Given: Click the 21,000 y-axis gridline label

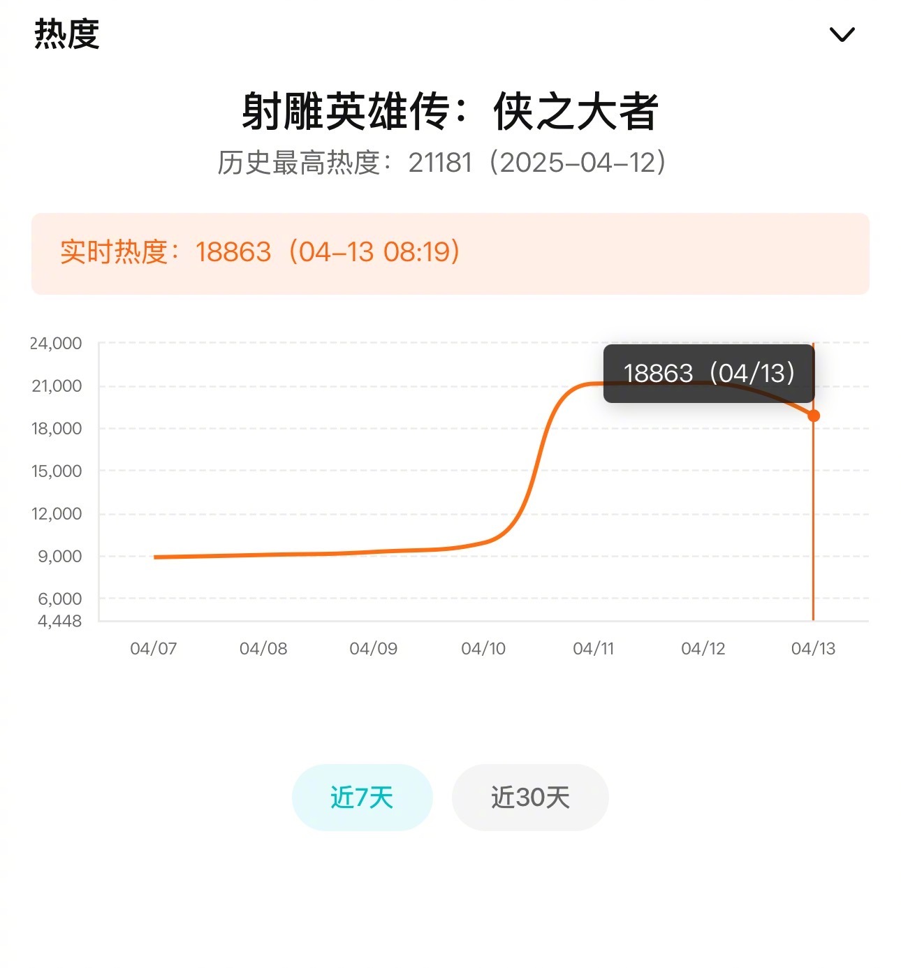Looking at the screenshot, I should coord(57,386).
